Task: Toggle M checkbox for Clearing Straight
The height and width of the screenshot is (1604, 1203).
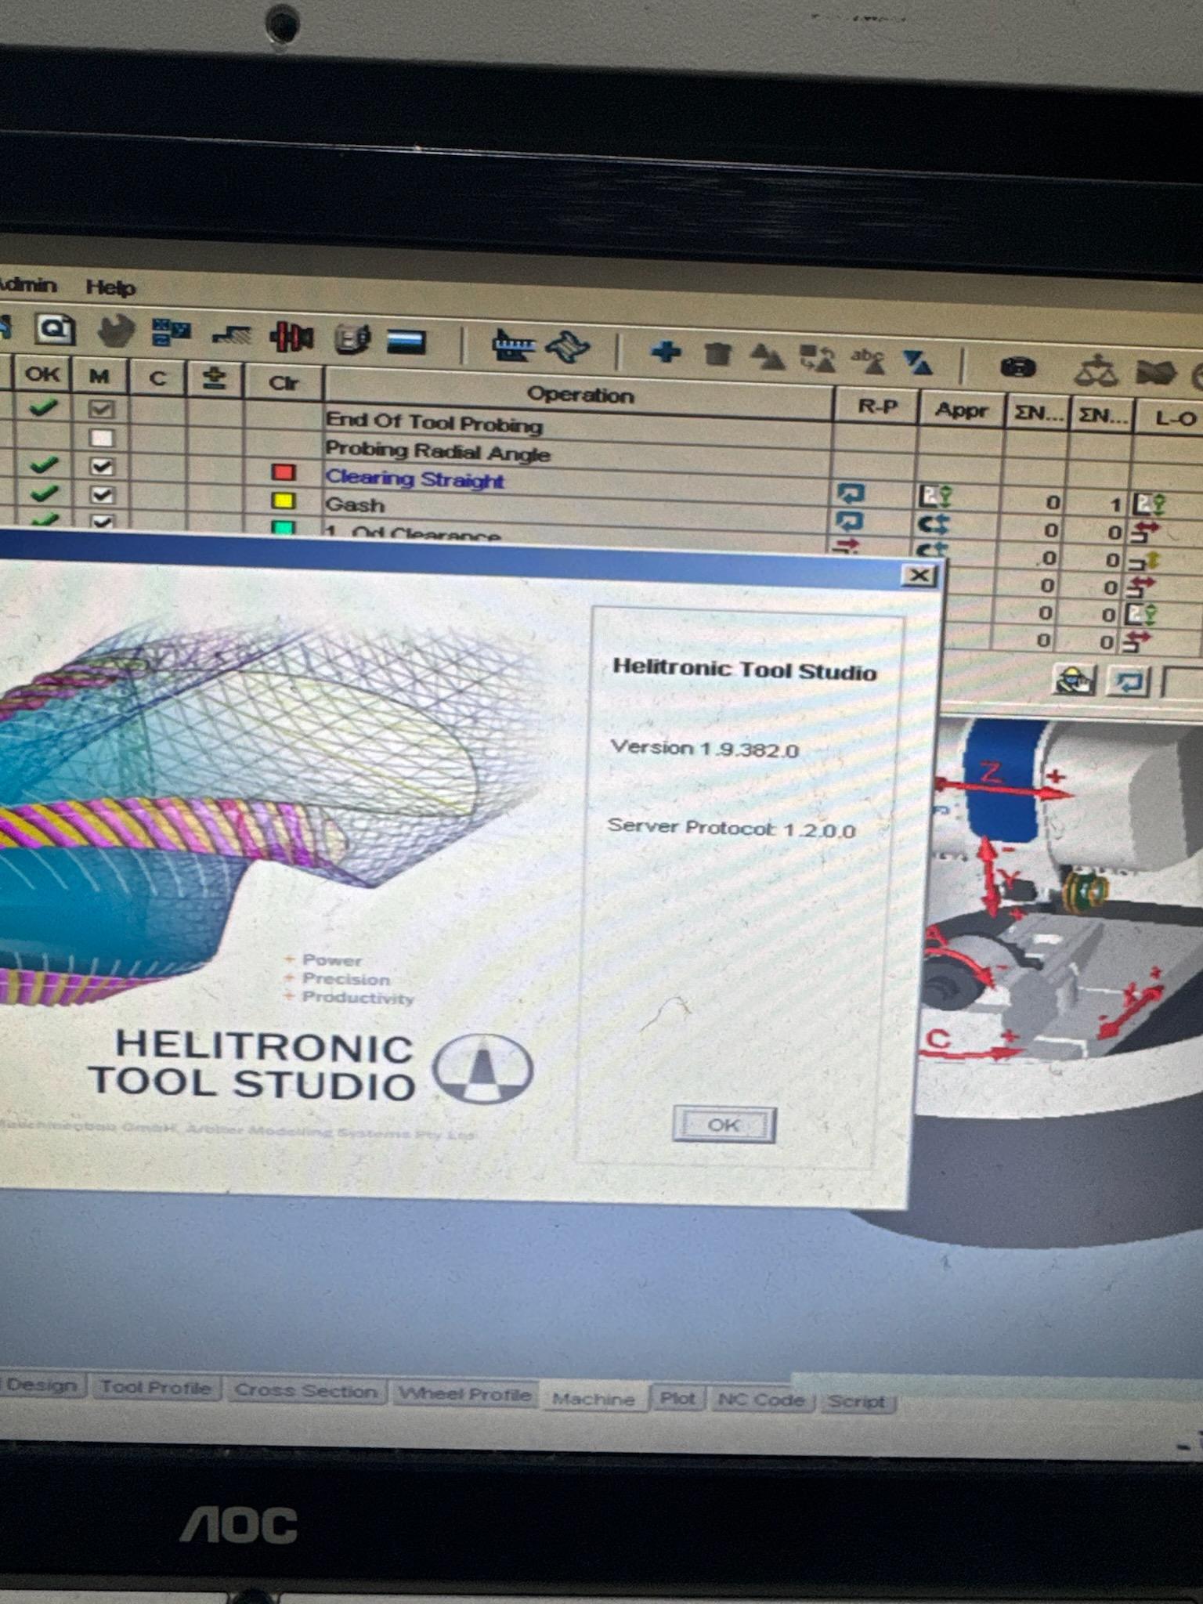Action: [102, 466]
